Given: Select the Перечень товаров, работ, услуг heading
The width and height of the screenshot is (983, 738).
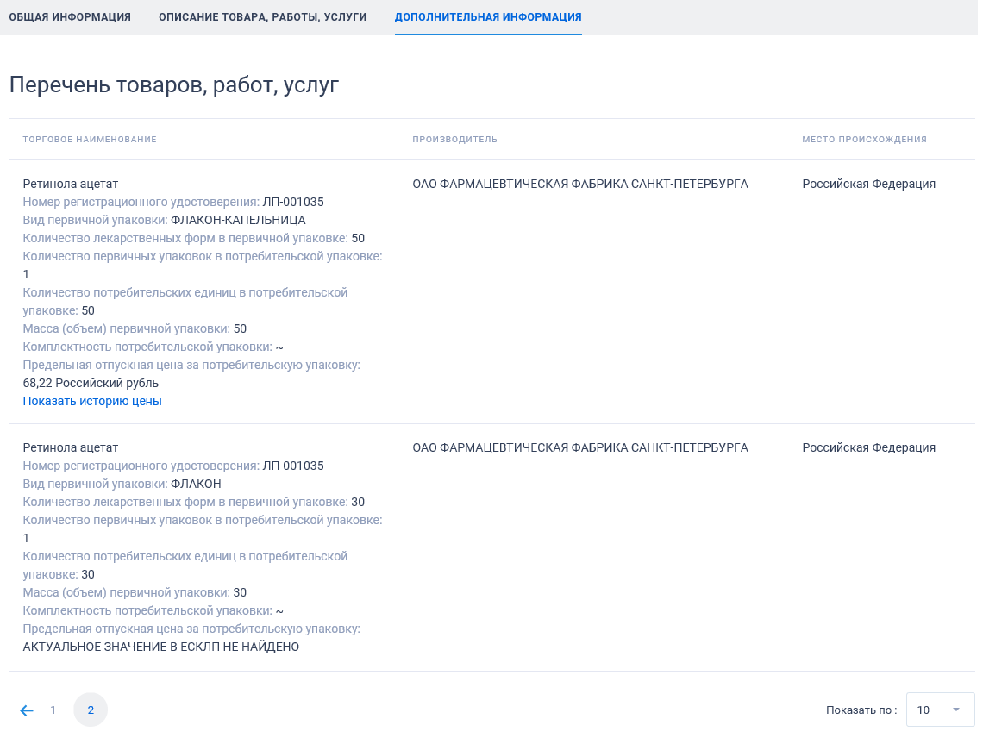Looking at the screenshot, I should click(174, 84).
